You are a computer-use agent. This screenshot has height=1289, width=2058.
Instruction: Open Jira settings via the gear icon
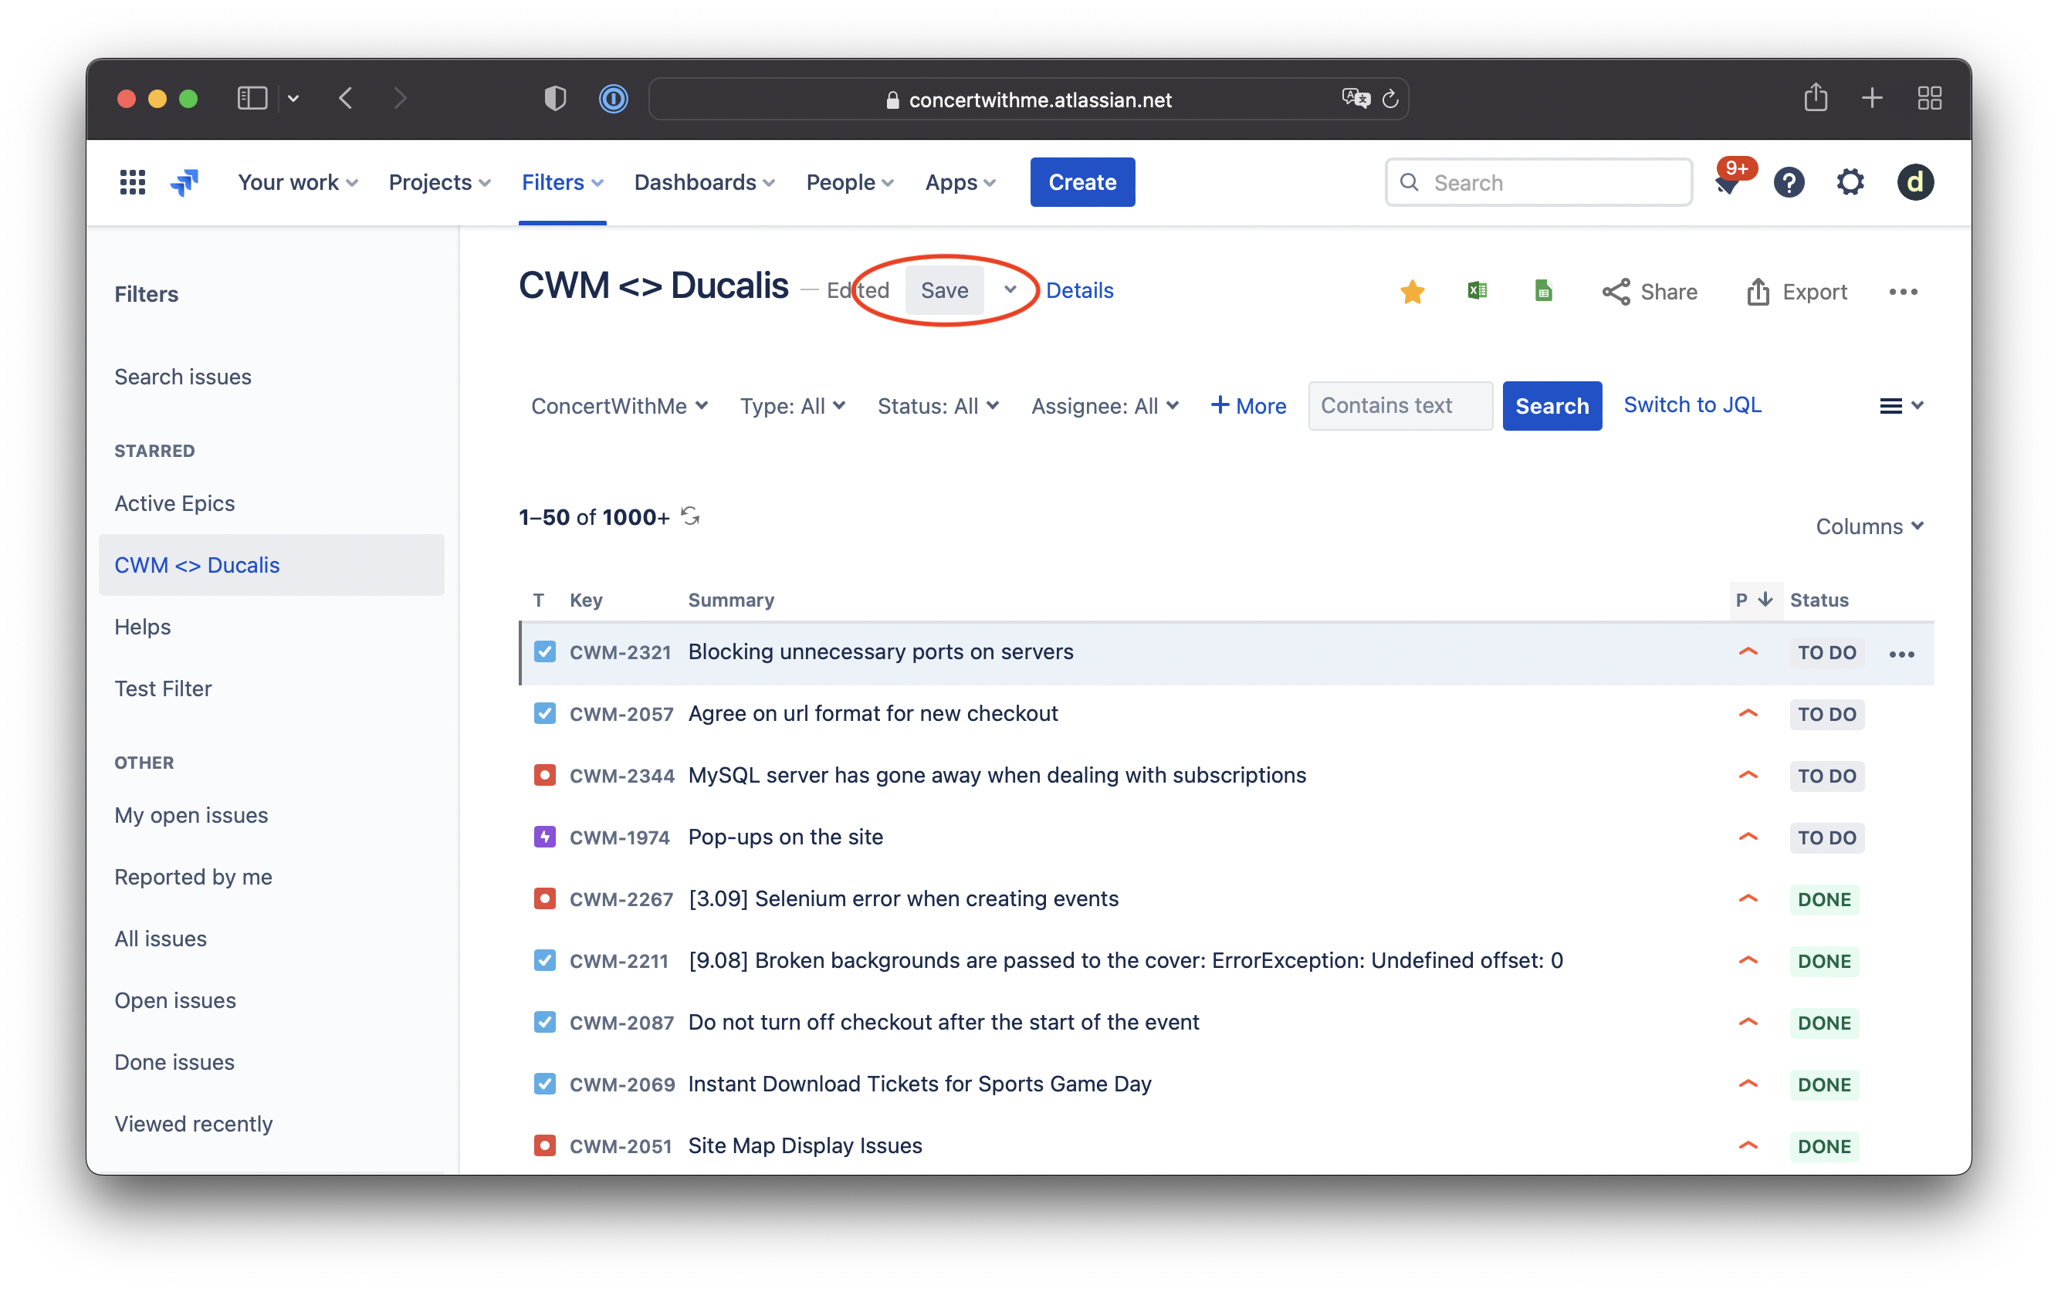tap(1849, 181)
